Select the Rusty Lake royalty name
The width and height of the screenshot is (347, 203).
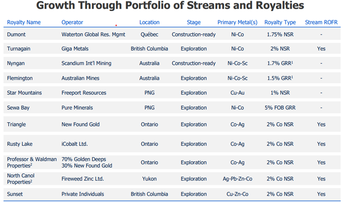tap(20, 144)
